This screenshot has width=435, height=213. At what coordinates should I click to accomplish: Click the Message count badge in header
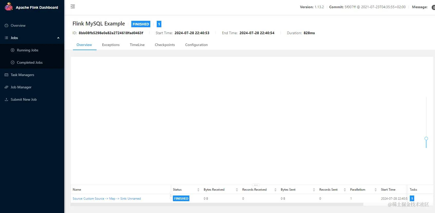(433, 7)
